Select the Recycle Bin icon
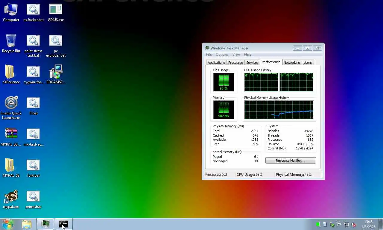Viewport: 383px width, 230px height. click(x=11, y=44)
